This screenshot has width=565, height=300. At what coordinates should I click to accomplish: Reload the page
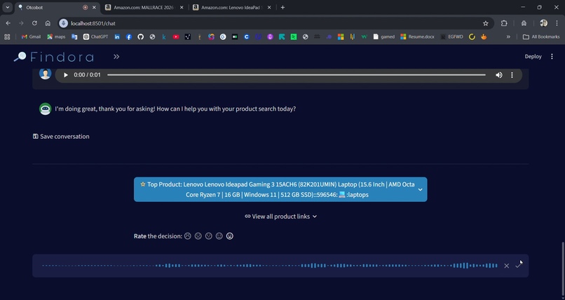[x=34, y=23]
